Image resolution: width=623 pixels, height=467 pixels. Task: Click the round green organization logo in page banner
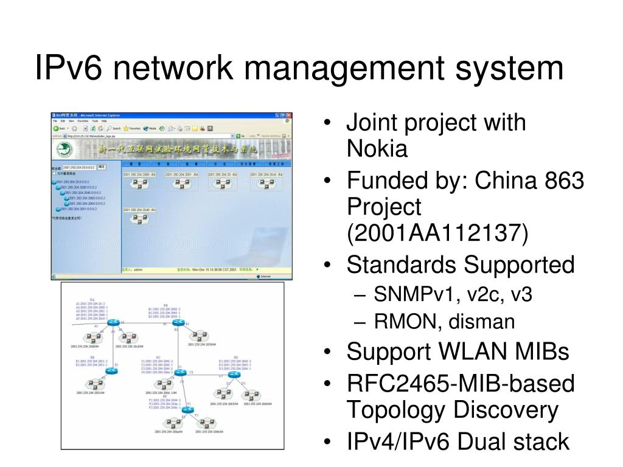tap(64, 150)
